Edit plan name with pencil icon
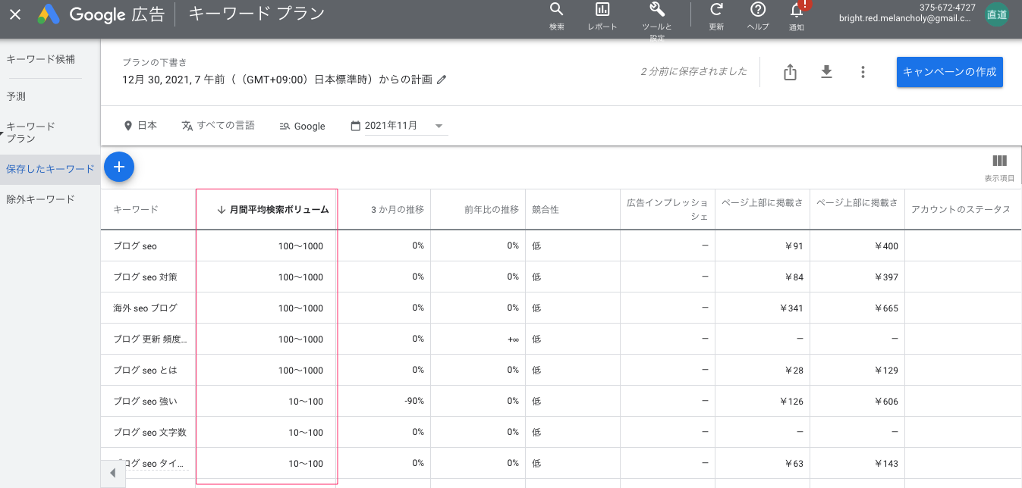Screen dimensions: 1022x488 tap(442, 80)
